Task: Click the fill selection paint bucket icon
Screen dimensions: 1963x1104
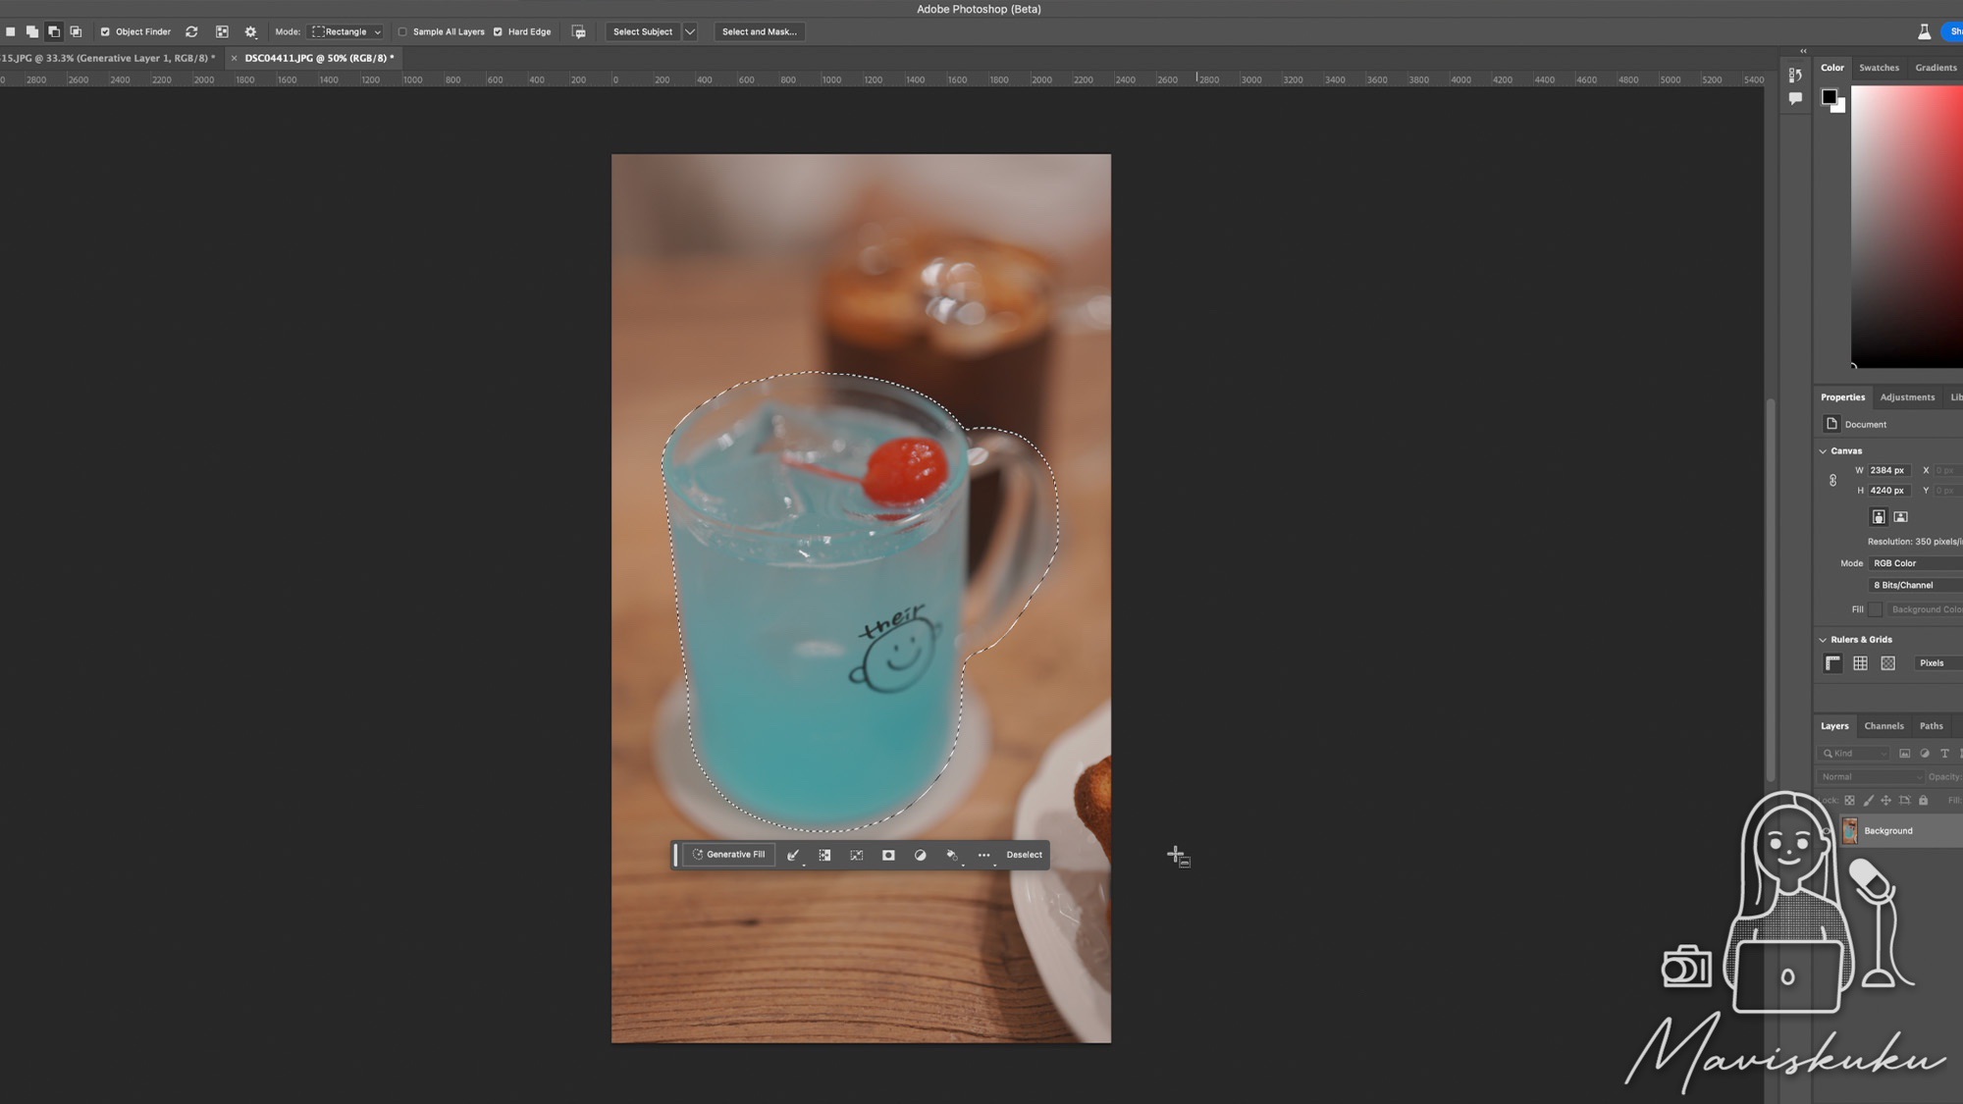Action: tap(952, 855)
